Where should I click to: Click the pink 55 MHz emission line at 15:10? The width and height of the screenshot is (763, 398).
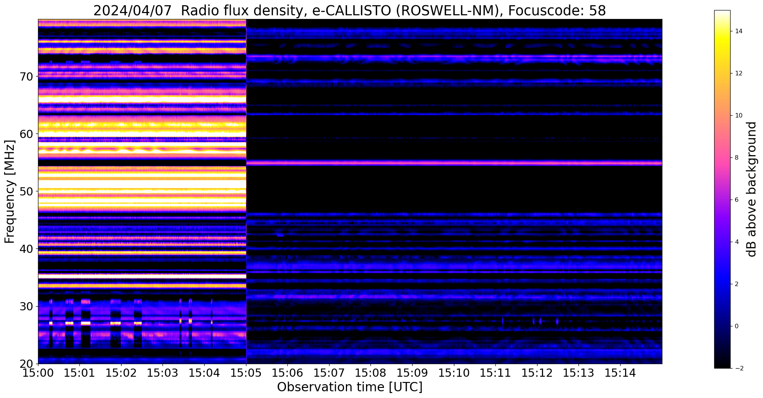point(454,163)
